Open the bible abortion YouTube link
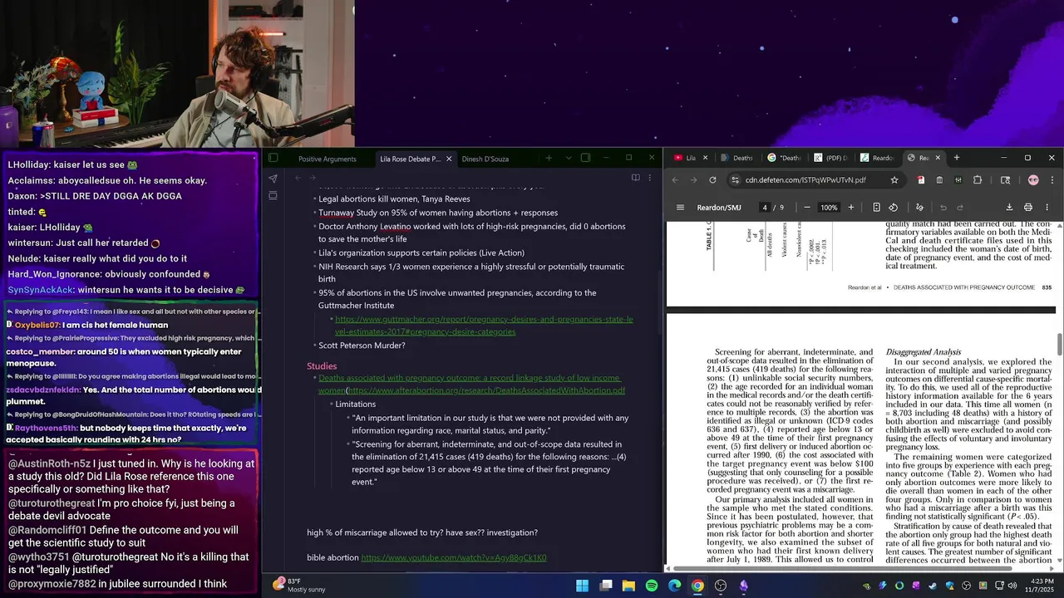 (454, 557)
